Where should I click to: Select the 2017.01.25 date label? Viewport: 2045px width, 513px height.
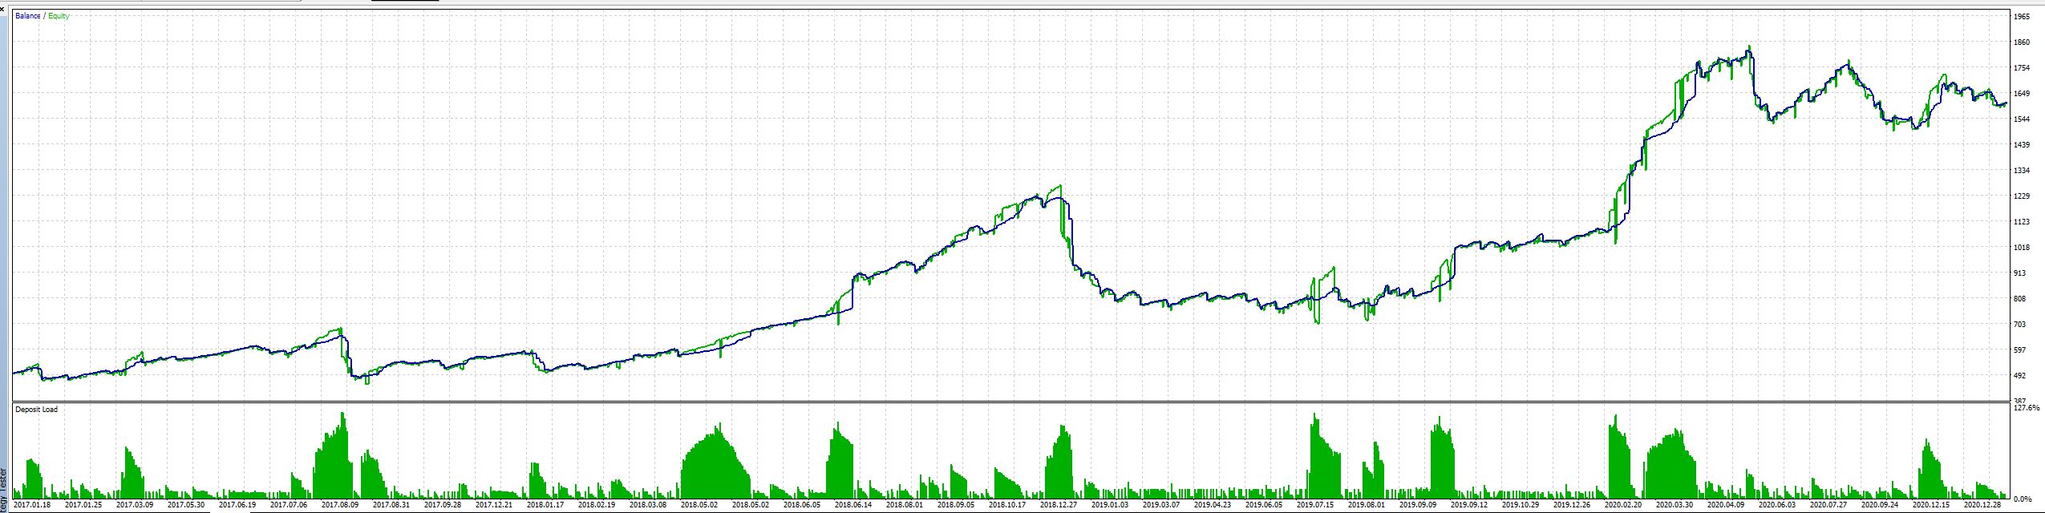(83, 505)
